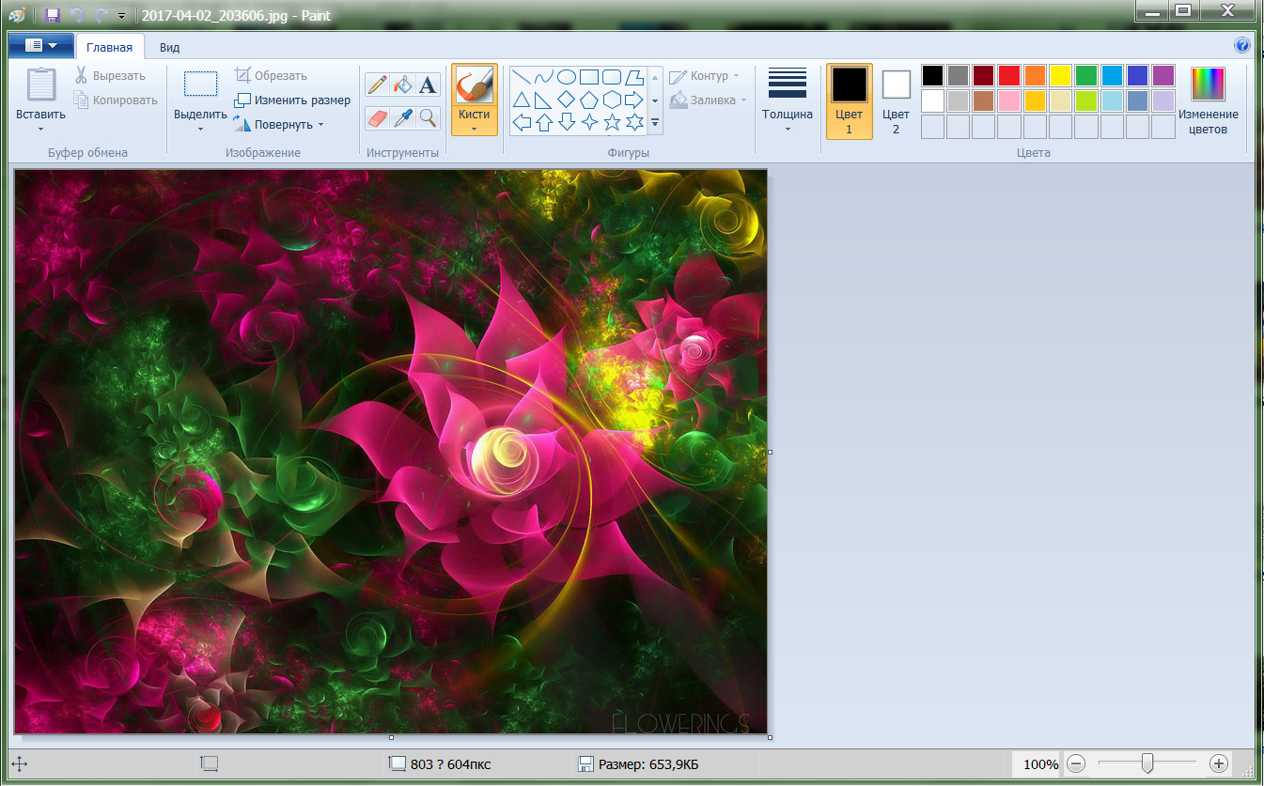Choose the Hexagon shape
The height and width of the screenshot is (786, 1264).
pos(612,100)
